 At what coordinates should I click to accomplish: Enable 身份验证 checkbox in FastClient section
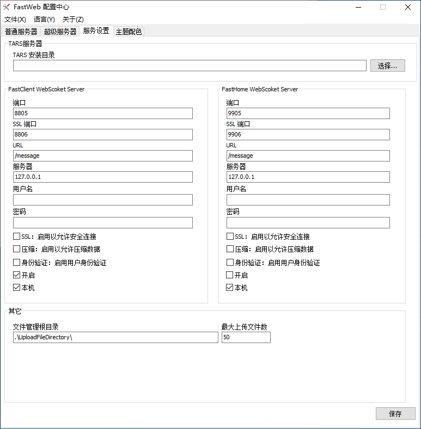click(17, 263)
